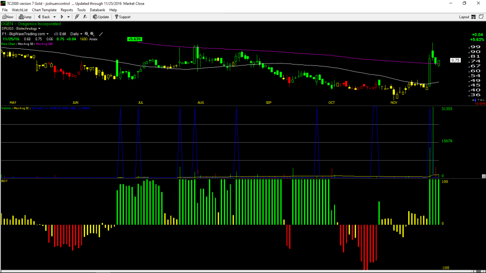Viewport: 486px width, 273px height.
Task: Click the New toolbar button
Action: [8, 17]
